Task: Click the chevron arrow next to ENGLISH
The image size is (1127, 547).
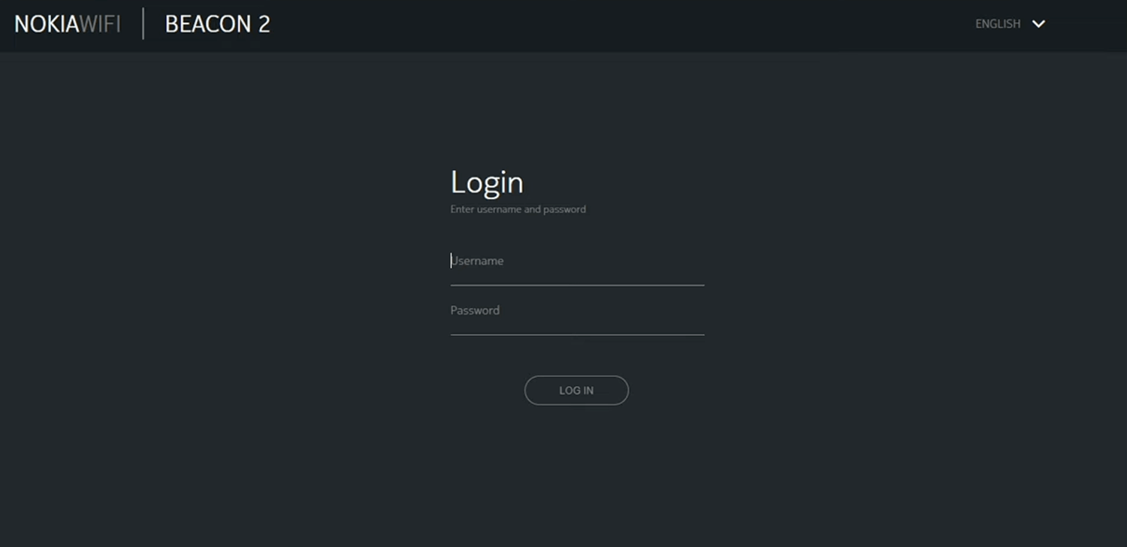Action: coord(1038,24)
